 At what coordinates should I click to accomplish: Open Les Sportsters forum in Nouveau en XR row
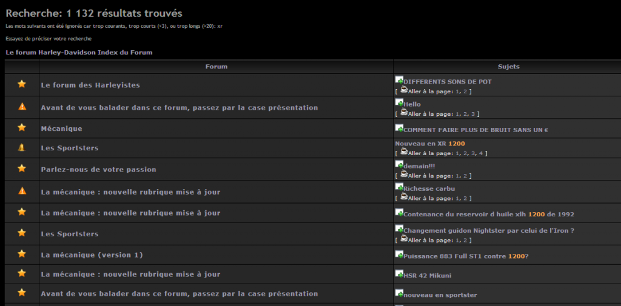pos(70,148)
